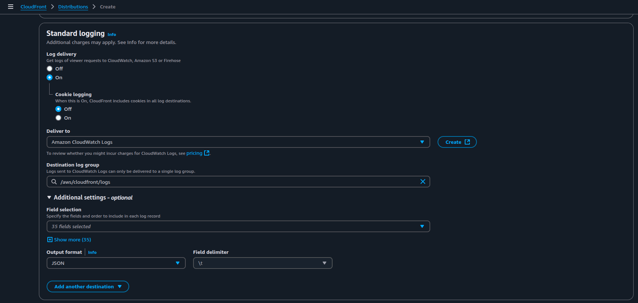Open the Field selection dropdown
The image size is (638, 303).
point(238,226)
